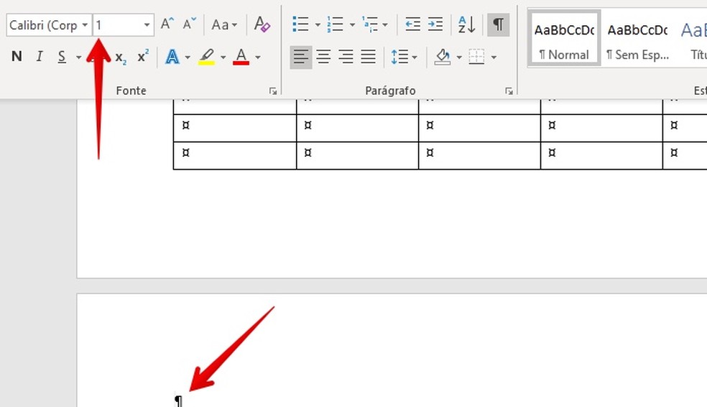707x407 pixels.
Task: Apply red font color
Action: 241,58
